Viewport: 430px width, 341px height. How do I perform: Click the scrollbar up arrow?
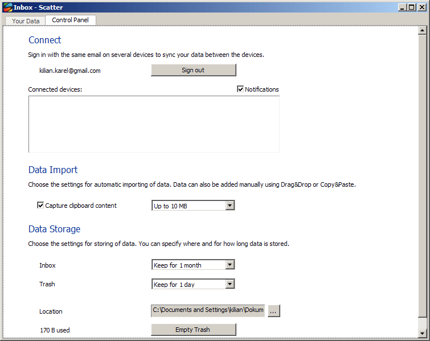tap(423, 30)
